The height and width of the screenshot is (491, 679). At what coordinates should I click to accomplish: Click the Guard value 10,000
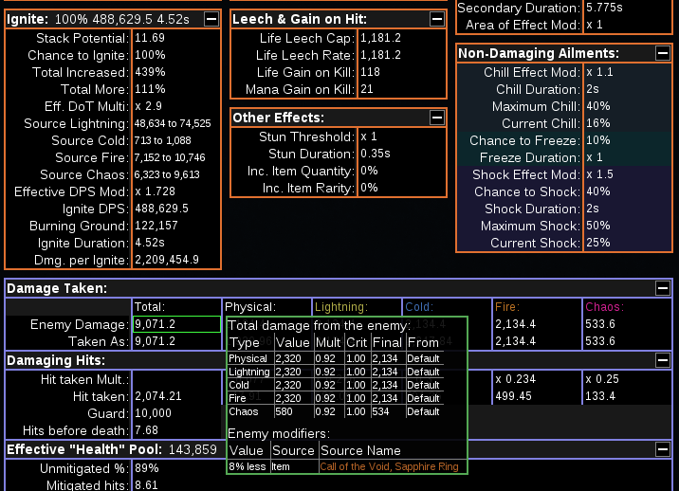pos(153,413)
